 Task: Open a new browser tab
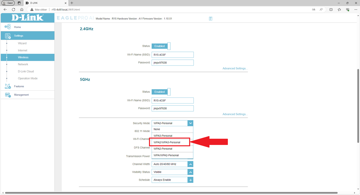pos(72,3)
